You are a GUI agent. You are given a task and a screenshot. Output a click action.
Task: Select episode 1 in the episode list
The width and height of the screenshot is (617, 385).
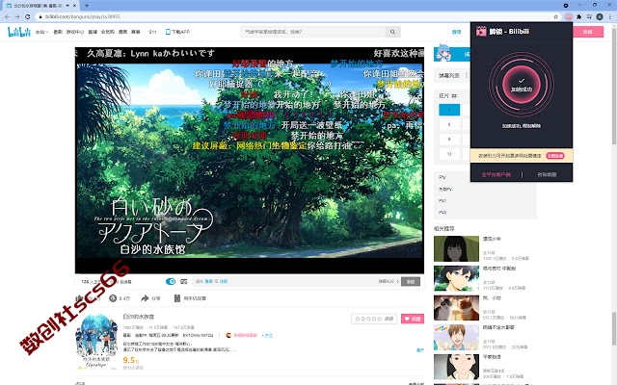(x=449, y=110)
